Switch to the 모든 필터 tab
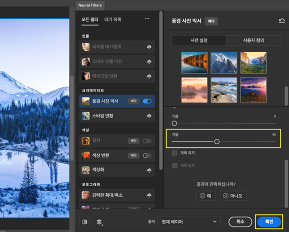Image resolution: width=289 pixels, height=232 pixels. click(90, 20)
